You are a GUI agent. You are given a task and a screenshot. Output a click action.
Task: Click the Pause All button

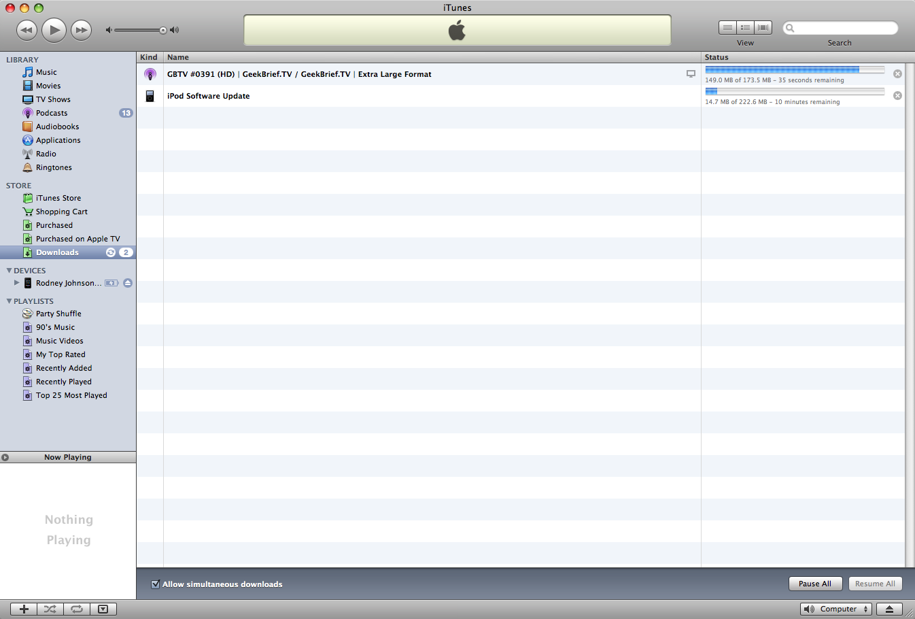[x=815, y=584]
